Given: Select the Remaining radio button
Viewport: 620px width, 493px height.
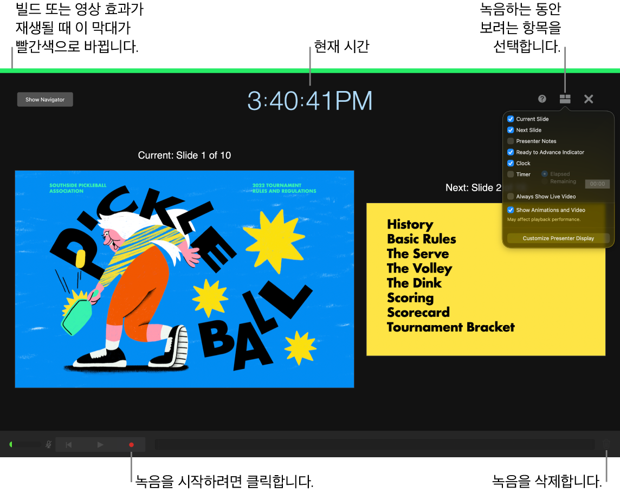Looking at the screenshot, I should click(545, 181).
